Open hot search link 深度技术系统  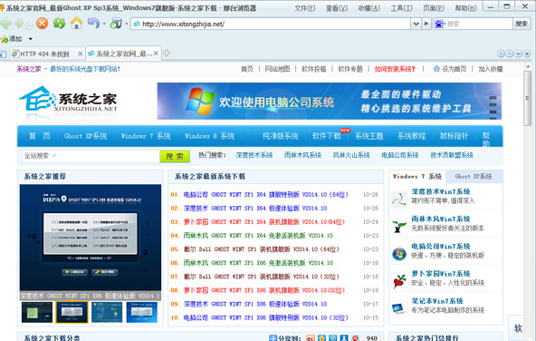pyautogui.click(x=254, y=155)
